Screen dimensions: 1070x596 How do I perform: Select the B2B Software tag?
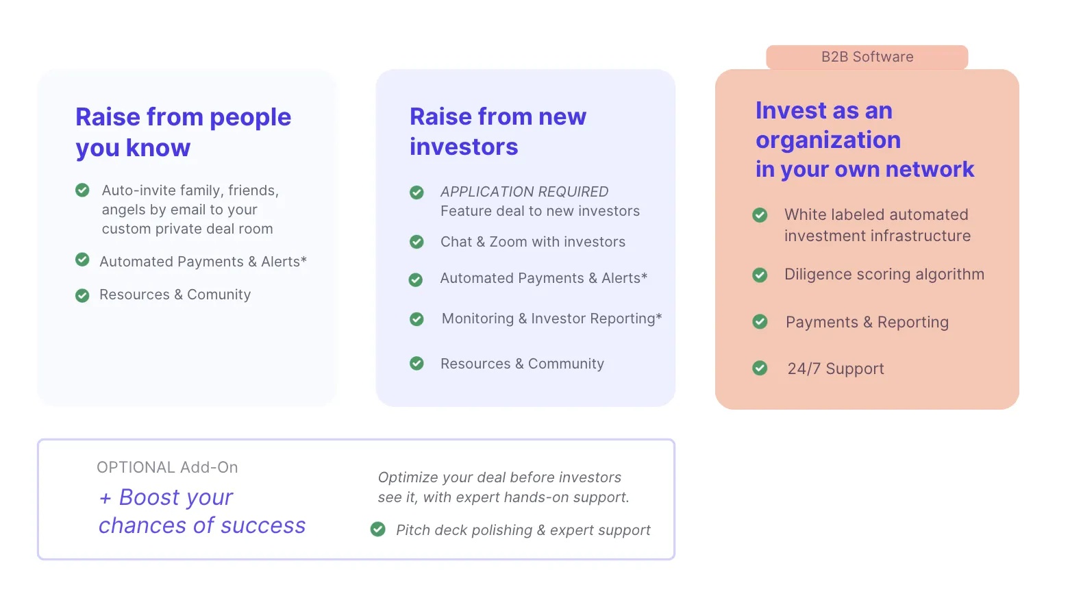tap(867, 57)
